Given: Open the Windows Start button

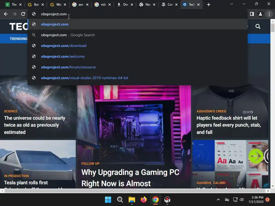Looking at the screenshot, I should [x=108, y=200].
